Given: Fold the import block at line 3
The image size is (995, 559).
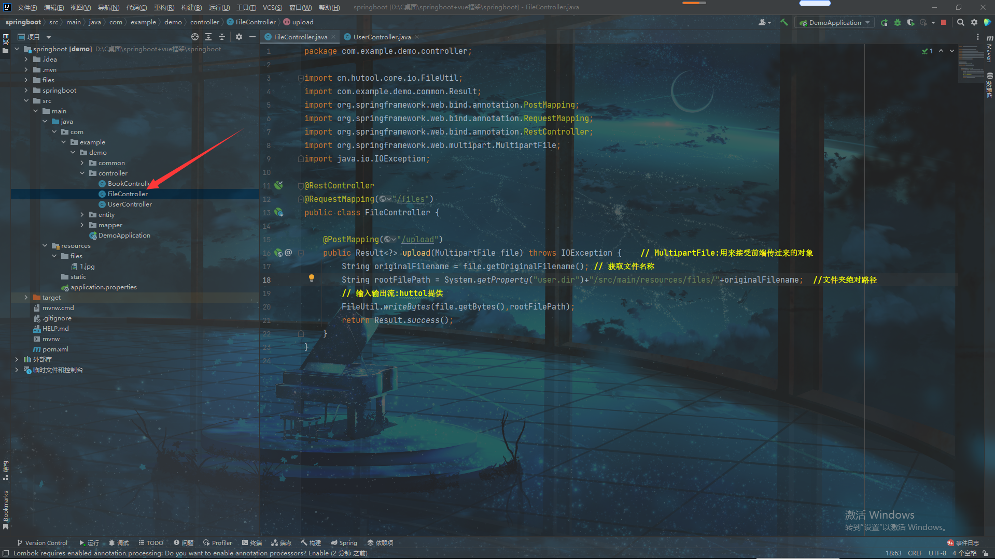Looking at the screenshot, I should [x=301, y=78].
